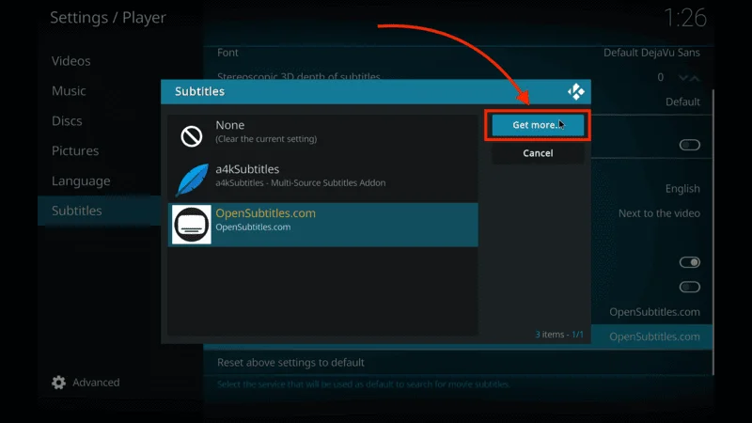This screenshot has height=423, width=752.
Task: Select OpenSubtitles.com list entry
Action: [x=322, y=225]
